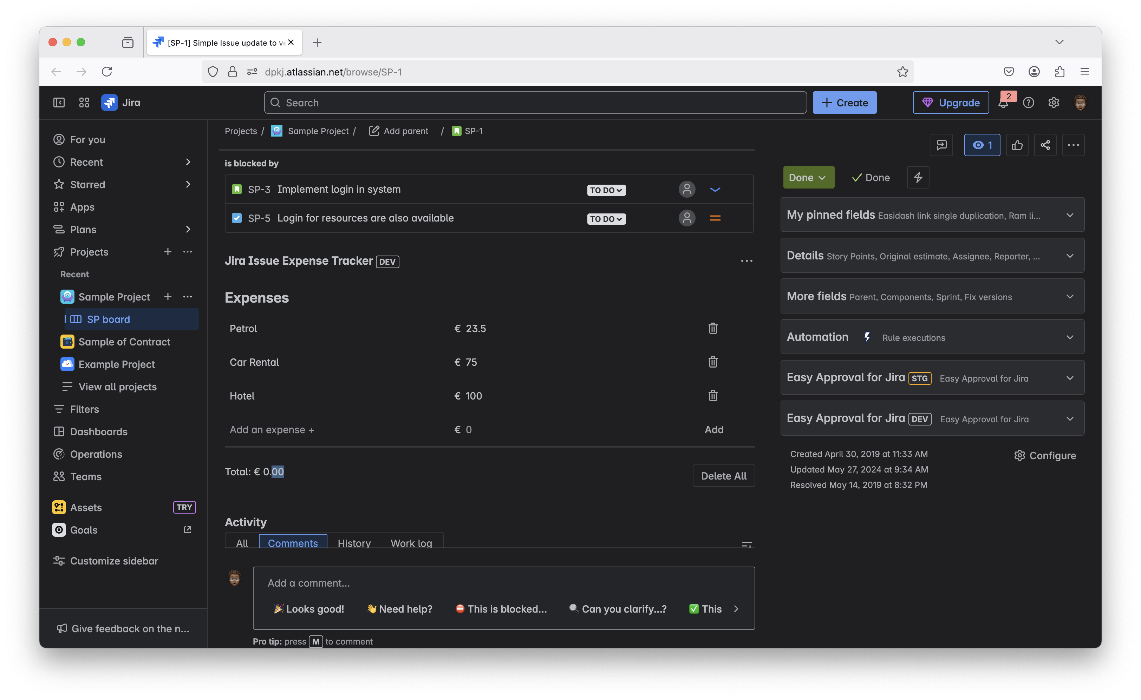Open the Done status dropdown

click(808, 178)
